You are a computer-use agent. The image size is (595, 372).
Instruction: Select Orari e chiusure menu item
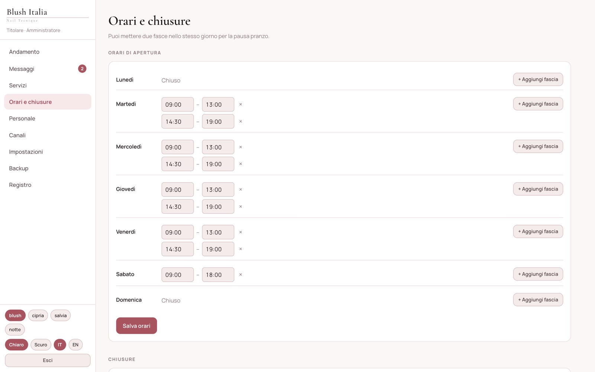tap(48, 102)
